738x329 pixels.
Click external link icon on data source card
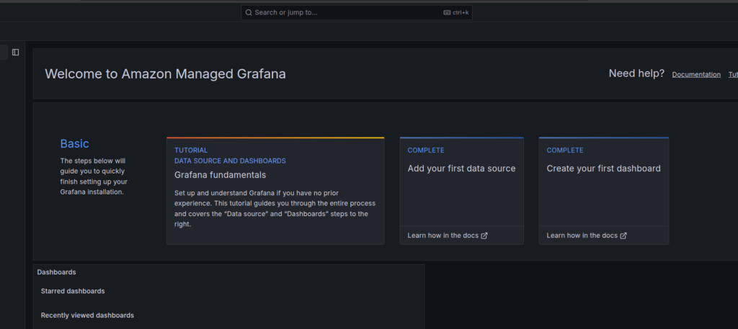coord(484,235)
